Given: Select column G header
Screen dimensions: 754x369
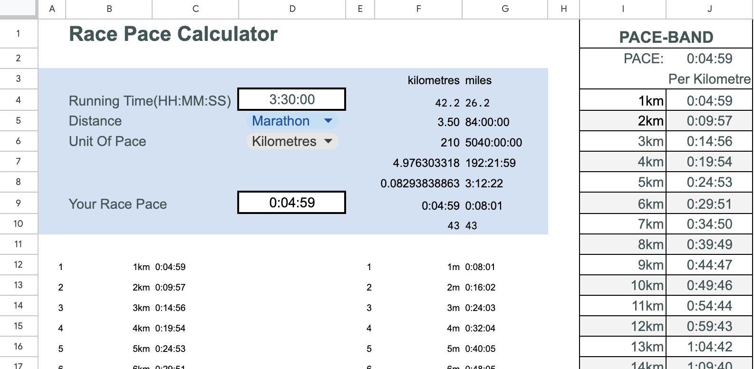Looking at the screenshot, I should coord(505,9).
